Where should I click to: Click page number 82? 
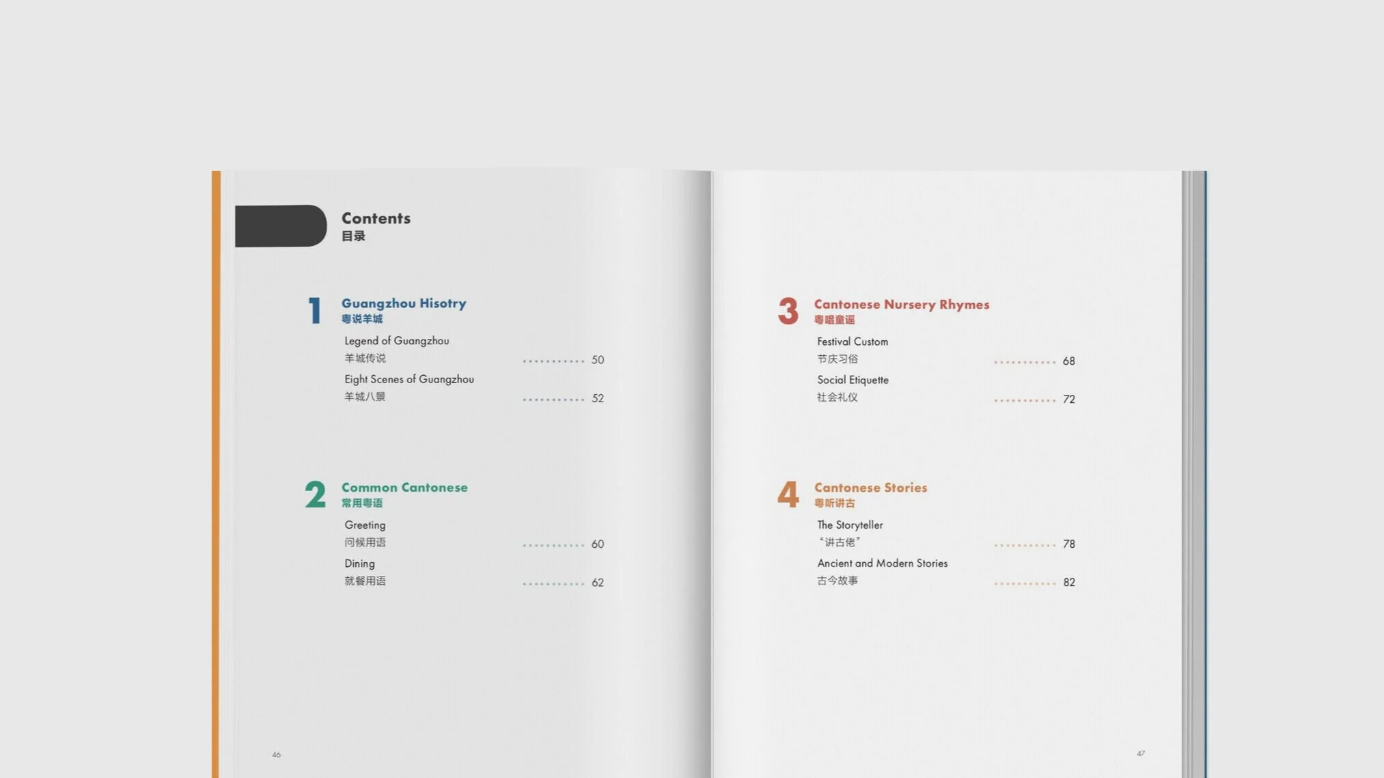[1068, 583]
